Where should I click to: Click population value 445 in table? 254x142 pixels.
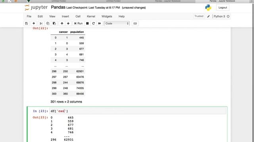pos(81,38)
